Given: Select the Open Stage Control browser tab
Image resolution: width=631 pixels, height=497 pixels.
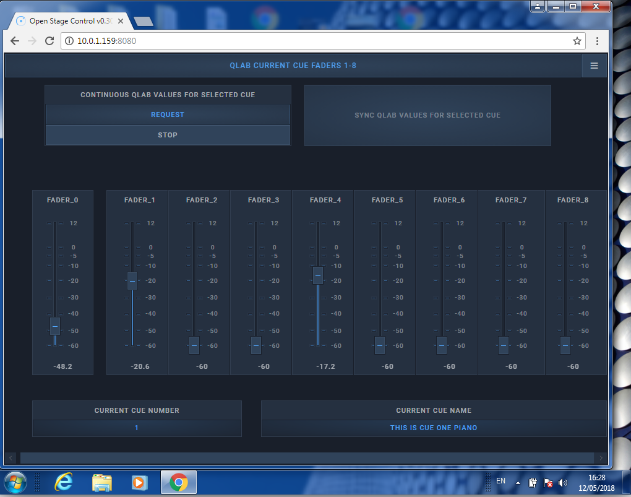Looking at the screenshot, I should [69, 21].
